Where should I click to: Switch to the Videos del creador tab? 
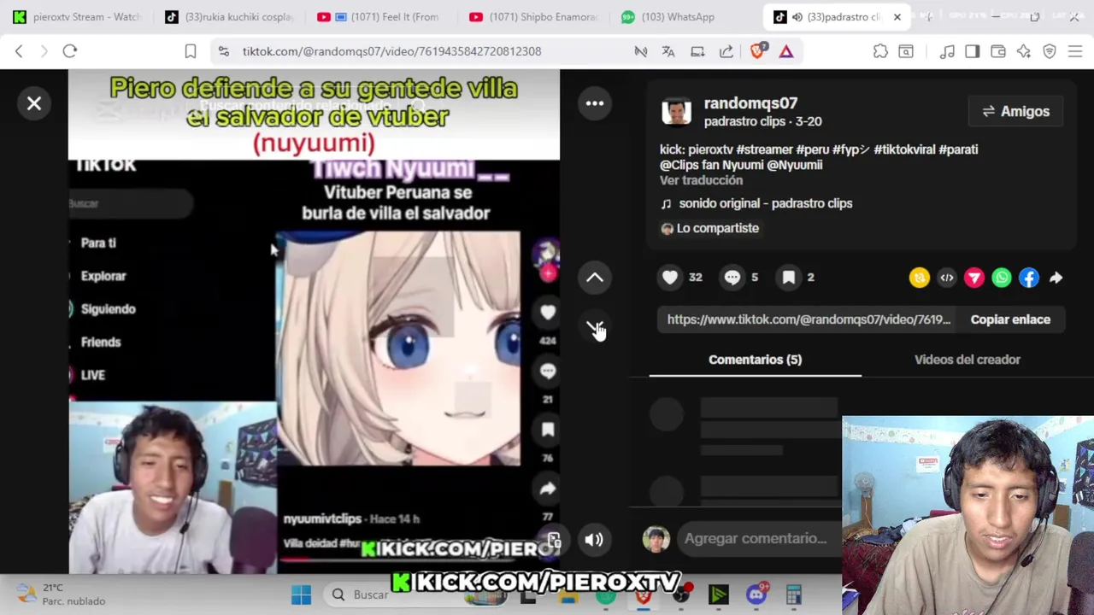(968, 360)
